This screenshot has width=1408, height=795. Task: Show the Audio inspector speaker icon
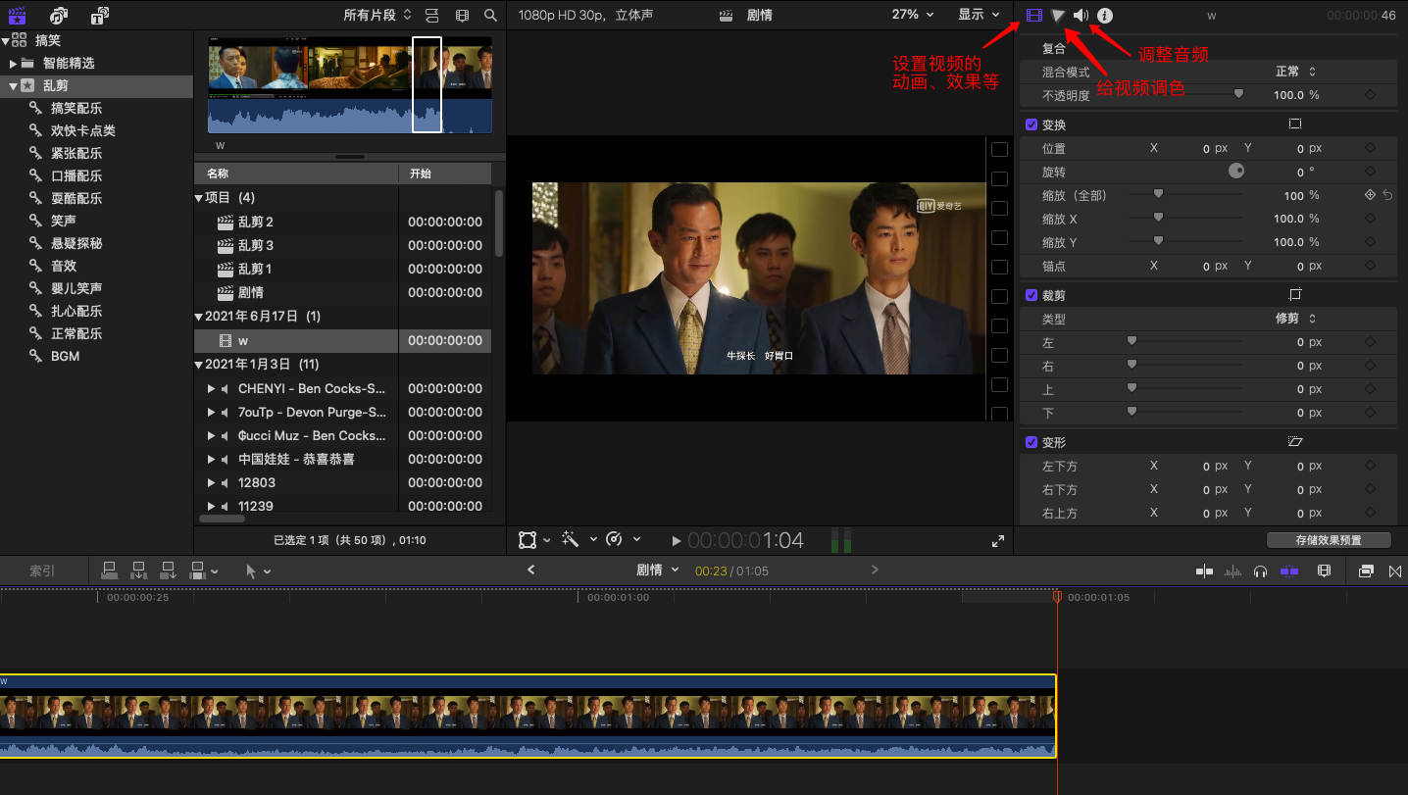point(1081,15)
